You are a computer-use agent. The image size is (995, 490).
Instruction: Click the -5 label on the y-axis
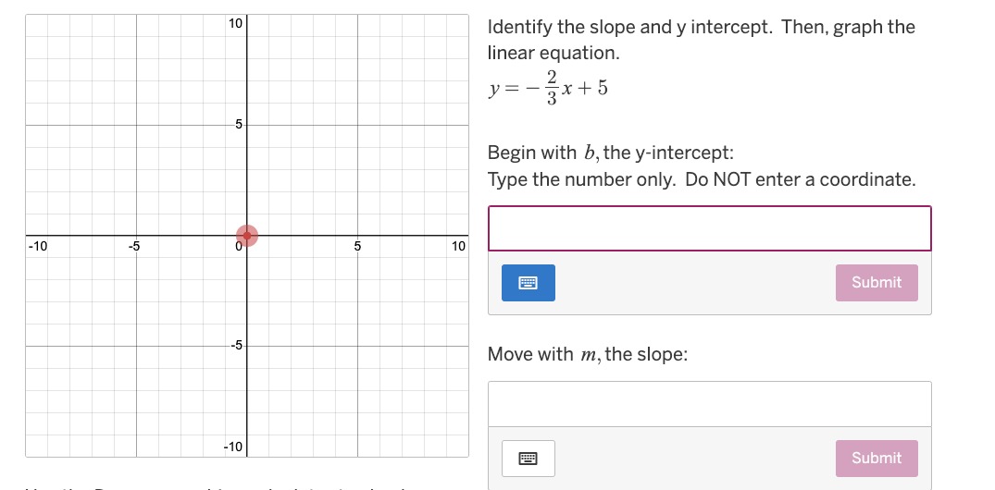click(x=236, y=346)
